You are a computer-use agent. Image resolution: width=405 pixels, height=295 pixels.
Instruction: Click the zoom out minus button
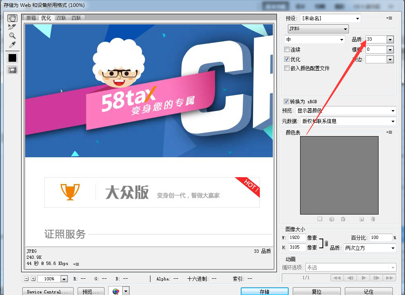tap(26, 278)
